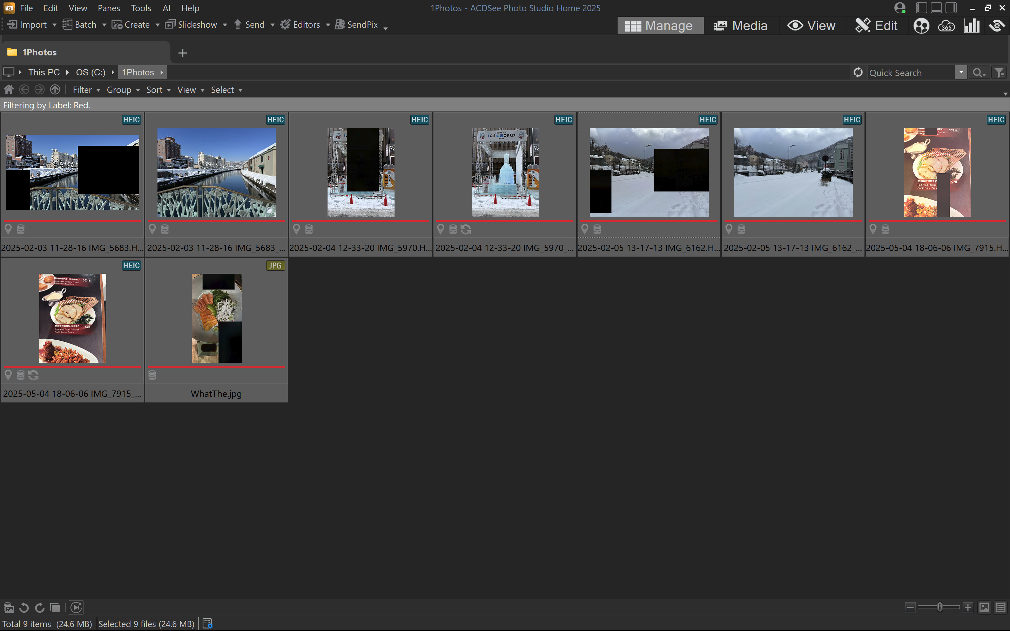Expand the Sort dropdown
This screenshot has height=631, width=1010.
158,90
